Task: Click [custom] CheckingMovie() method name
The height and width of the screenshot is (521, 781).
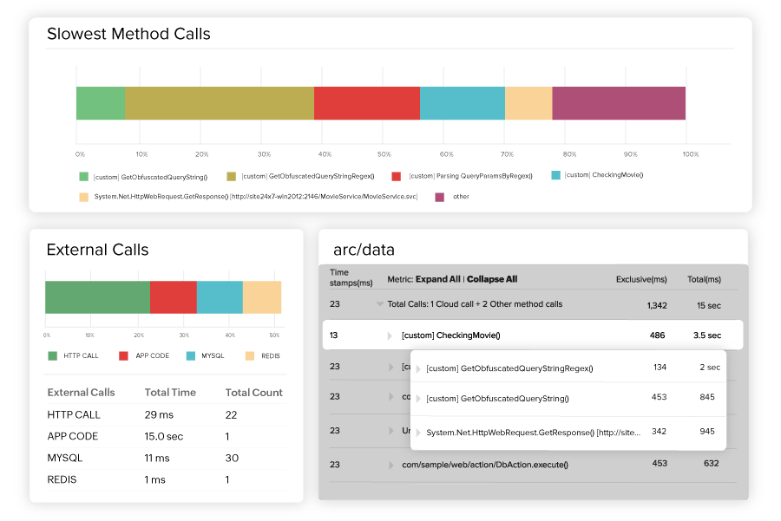Action: [450, 335]
